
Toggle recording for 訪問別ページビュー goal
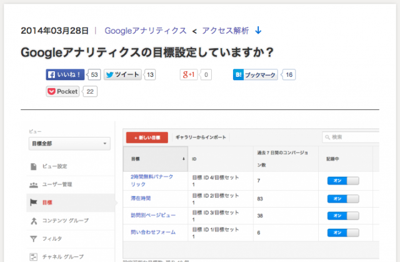click(x=343, y=216)
